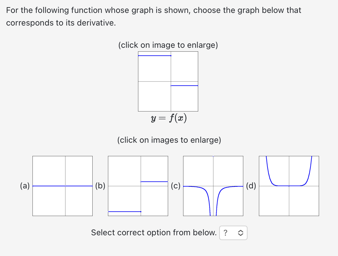
Task: Click the label (b) beside the second graph
Action: (101, 186)
